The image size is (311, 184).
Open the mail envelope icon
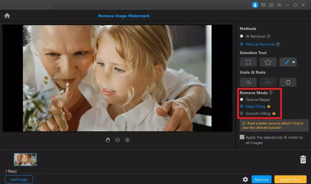(263, 5)
